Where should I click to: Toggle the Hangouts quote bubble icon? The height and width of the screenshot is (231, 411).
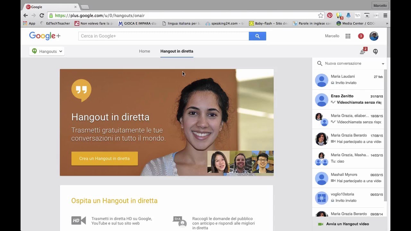pyautogui.click(x=375, y=51)
